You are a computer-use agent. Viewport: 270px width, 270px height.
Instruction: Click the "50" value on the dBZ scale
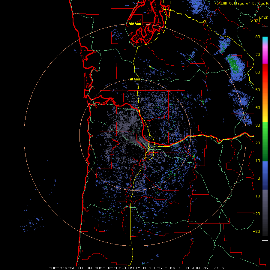tap(258, 90)
